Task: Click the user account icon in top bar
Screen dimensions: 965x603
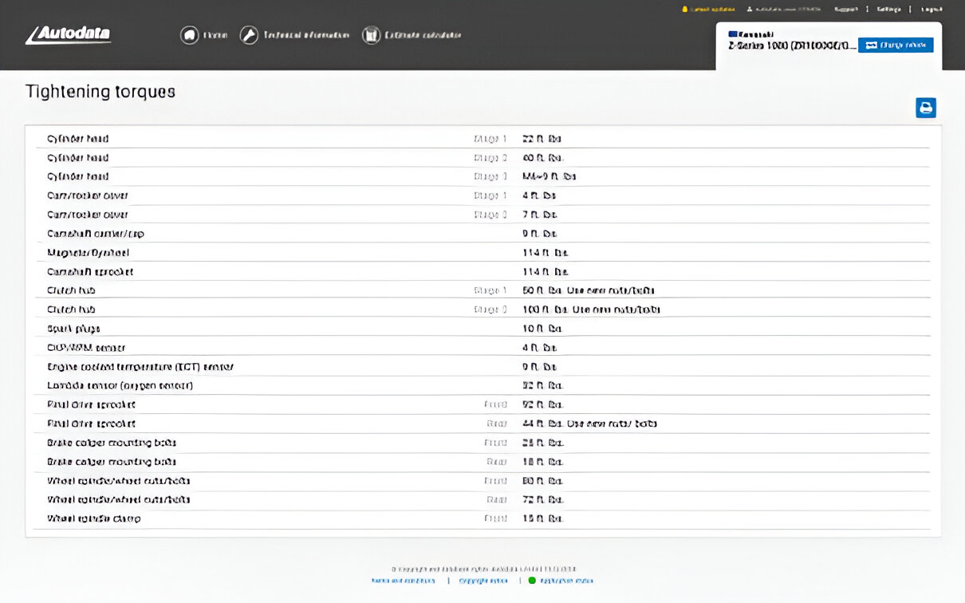Action: click(750, 10)
